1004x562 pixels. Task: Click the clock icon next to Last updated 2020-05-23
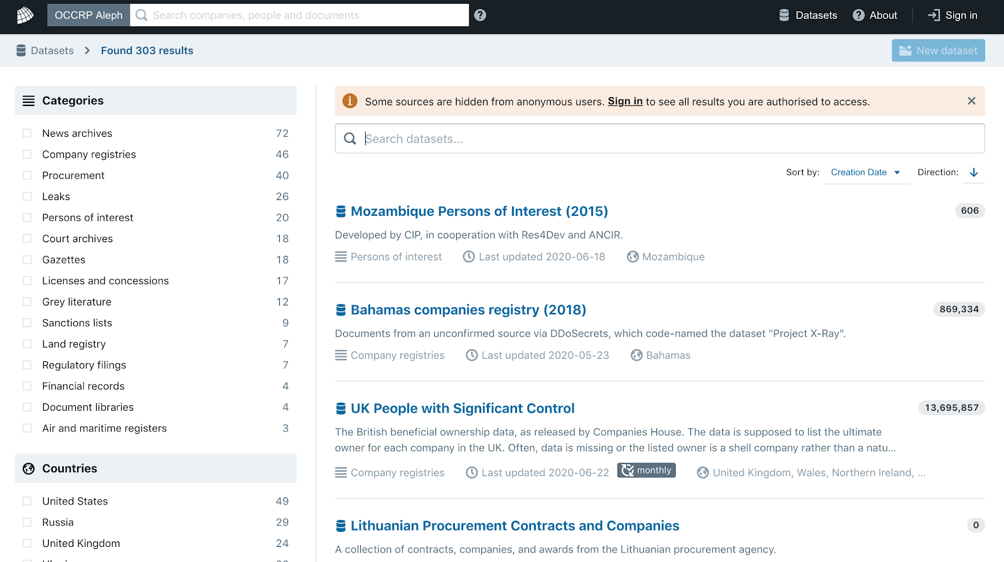472,355
